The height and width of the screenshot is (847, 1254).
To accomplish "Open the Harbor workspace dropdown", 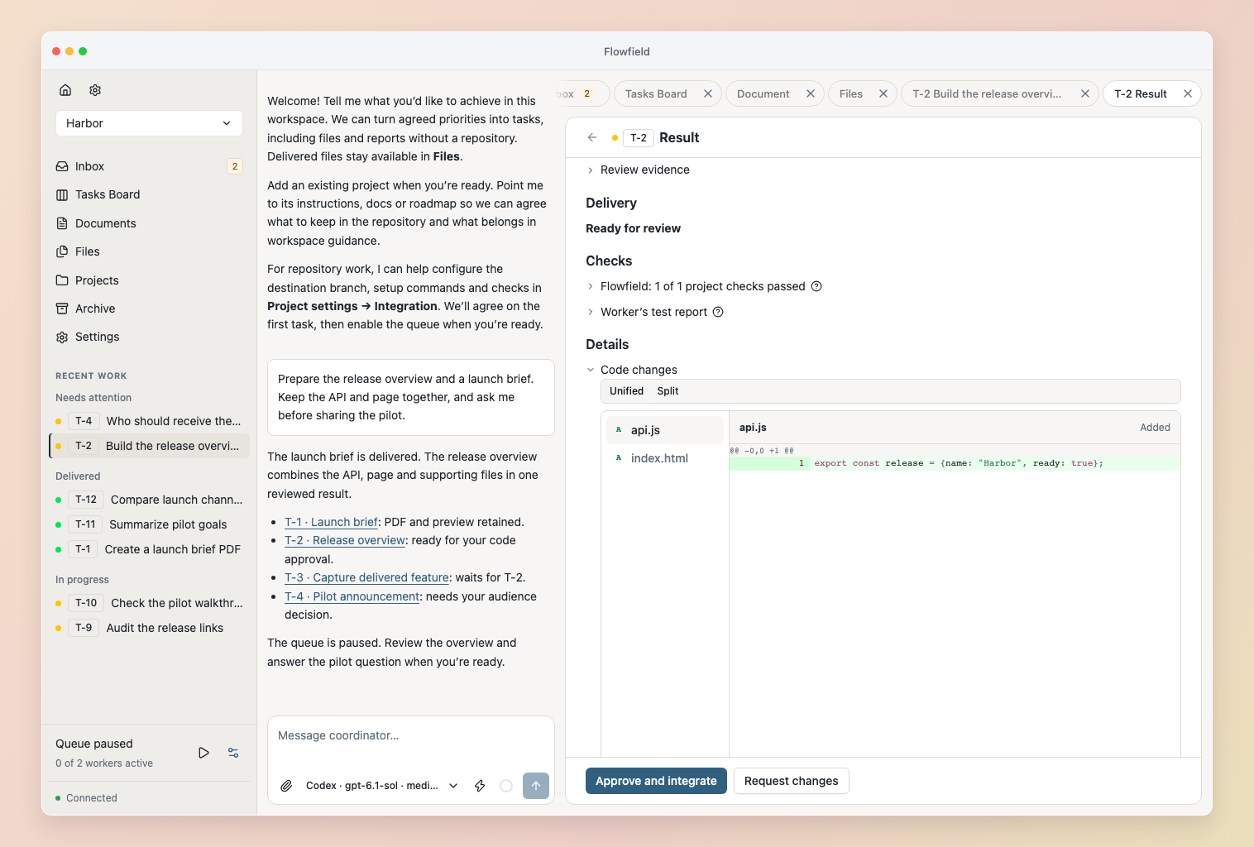I will [x=149, y=123].
